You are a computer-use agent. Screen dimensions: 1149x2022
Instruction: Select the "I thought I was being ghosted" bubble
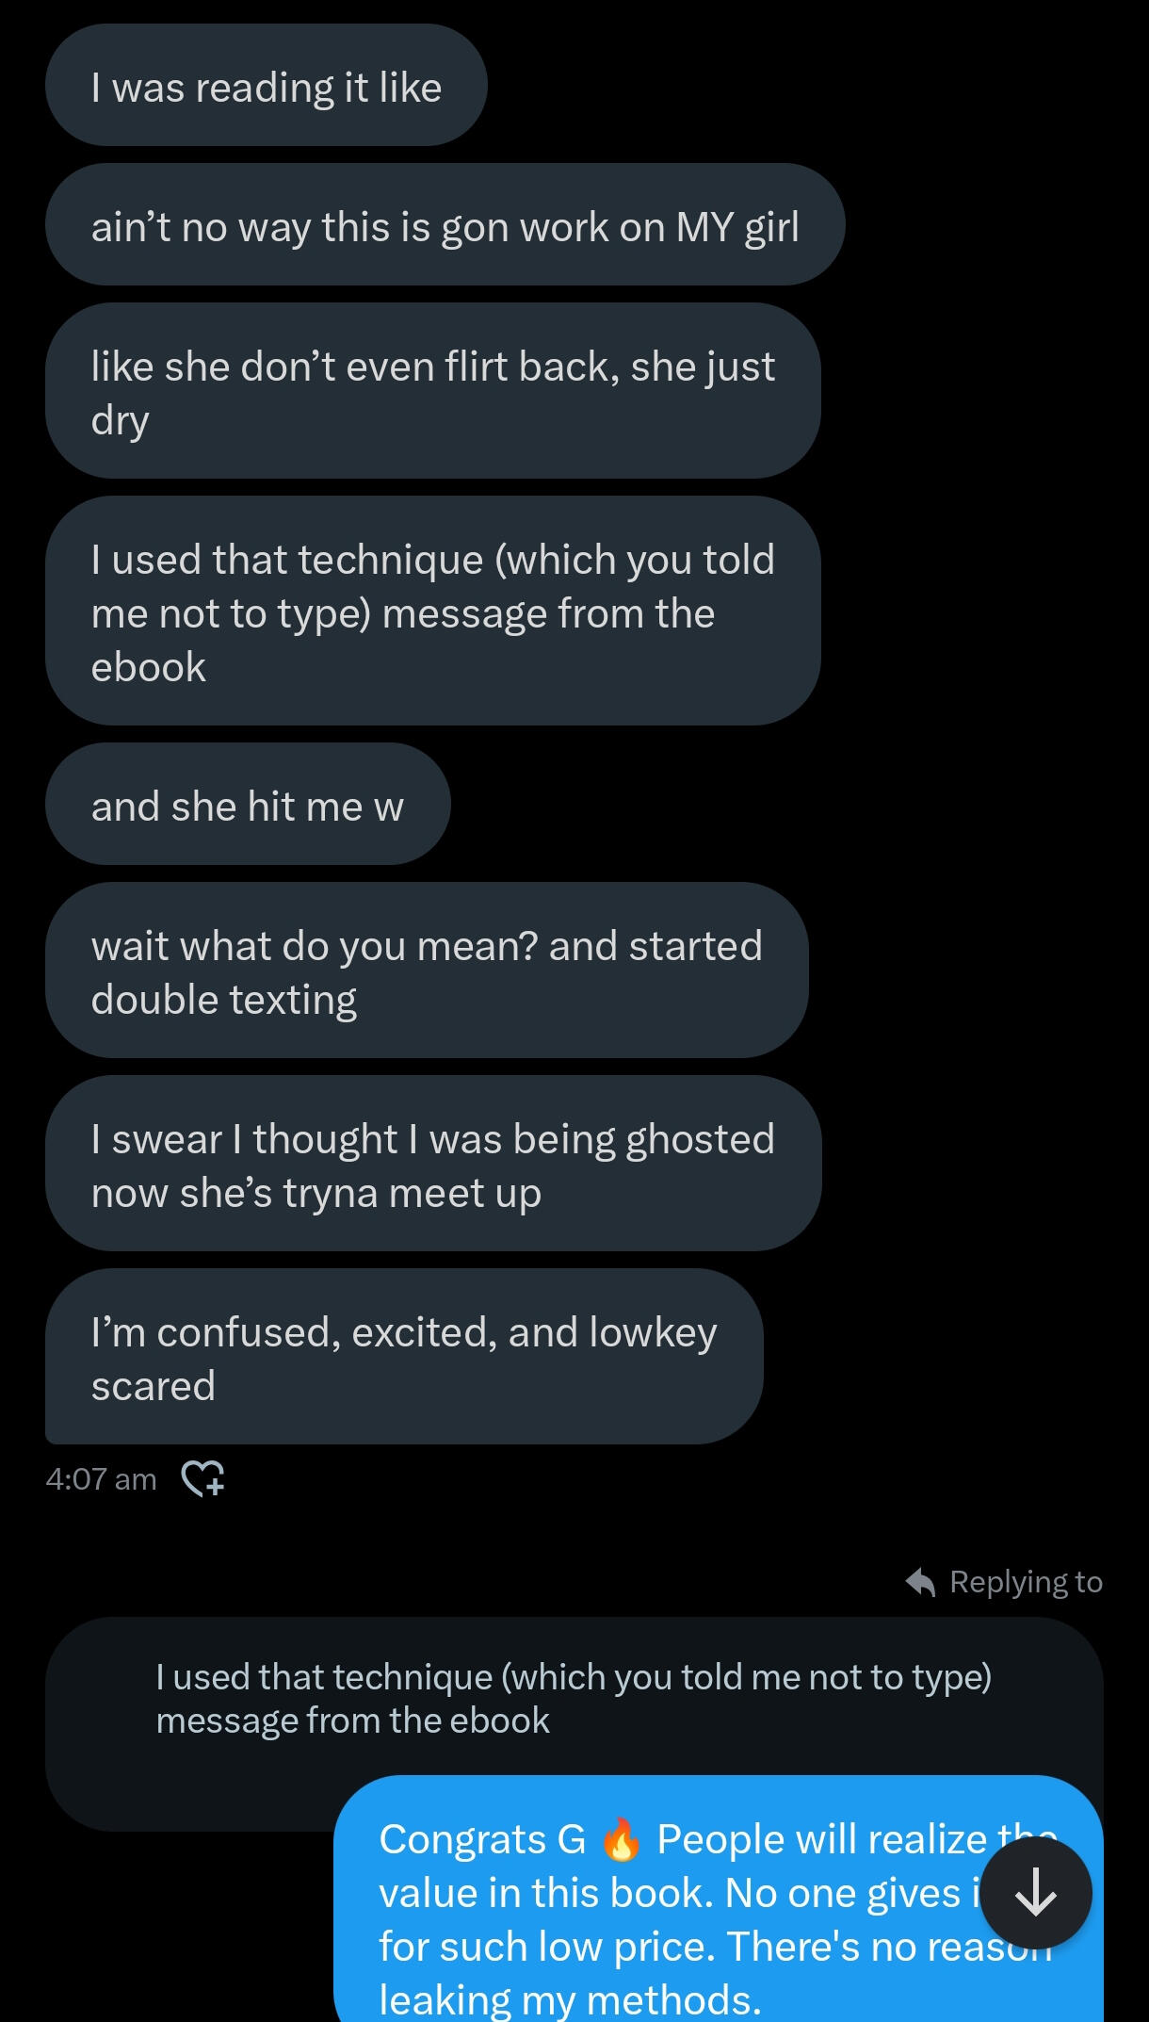(x=432, y=1165)
